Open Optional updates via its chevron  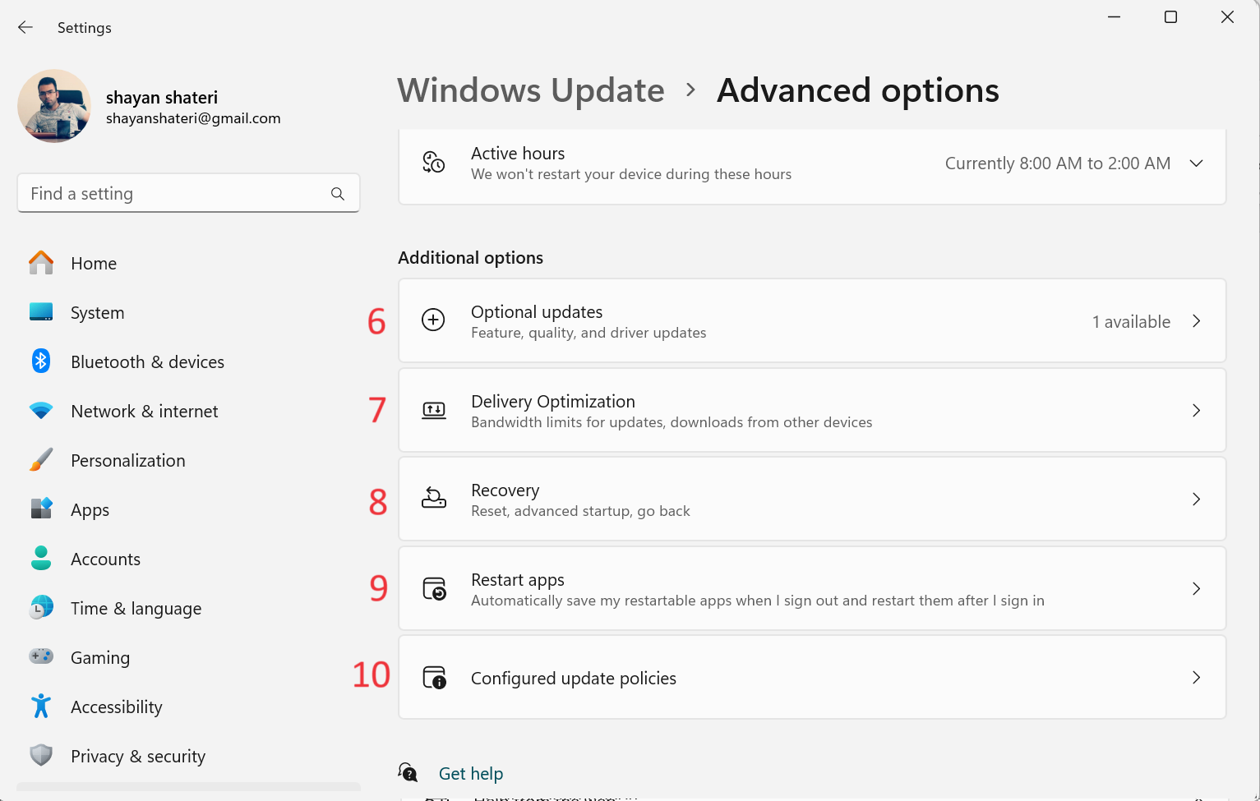pyautogui.click(x=1197, y=321)
